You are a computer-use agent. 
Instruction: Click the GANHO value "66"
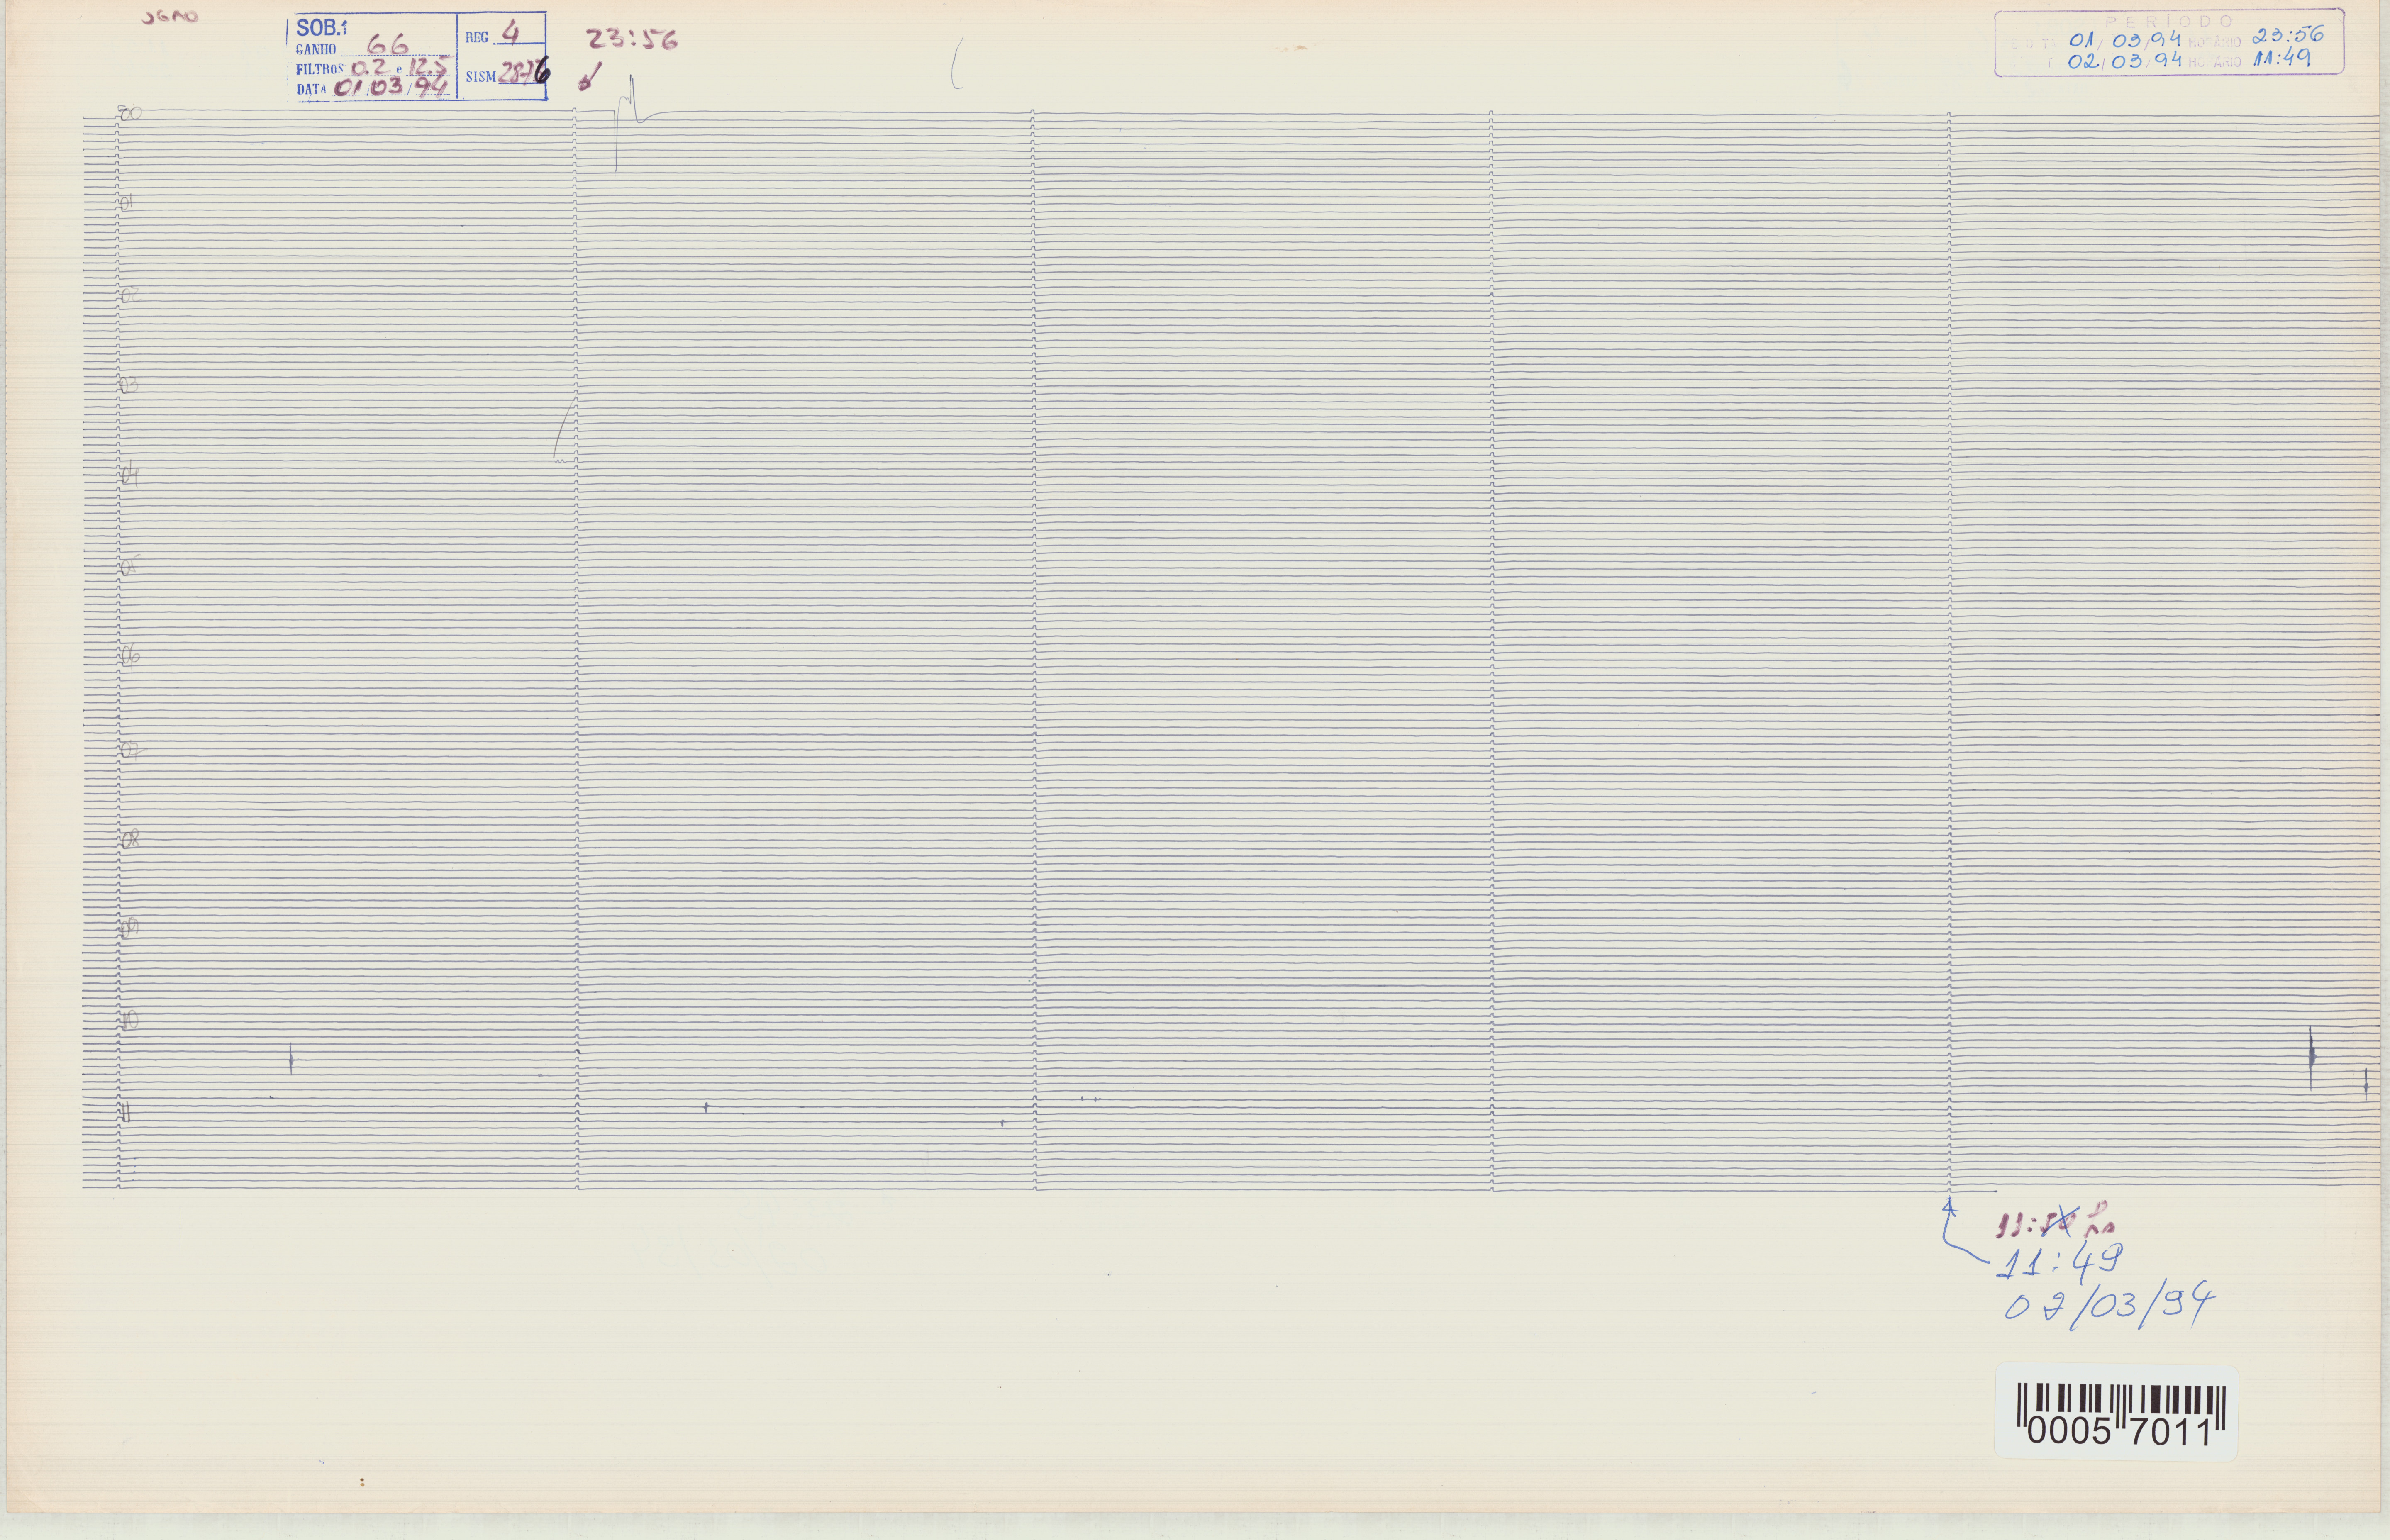[388, 44]
